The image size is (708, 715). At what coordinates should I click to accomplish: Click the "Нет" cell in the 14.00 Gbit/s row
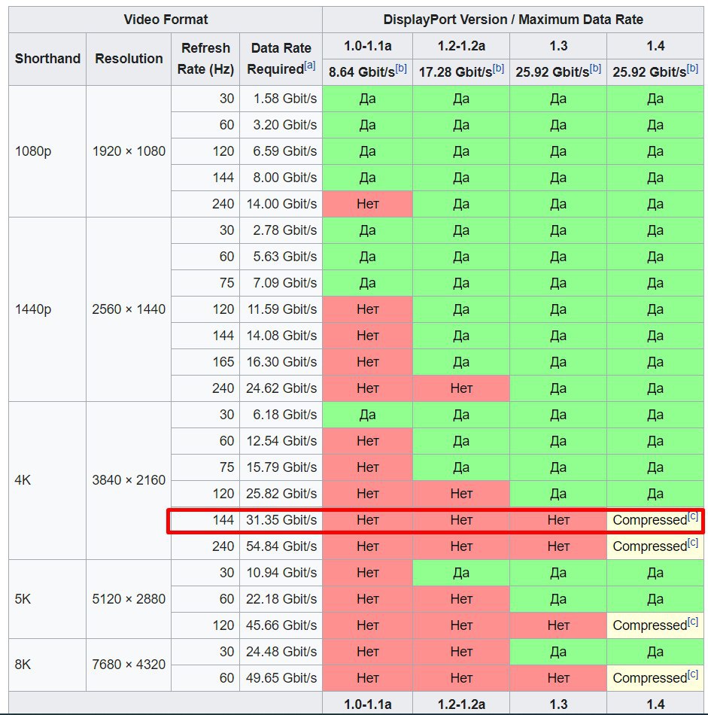pyautogui.click(x=367, y=204)
